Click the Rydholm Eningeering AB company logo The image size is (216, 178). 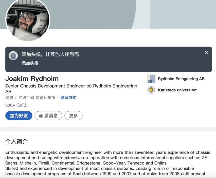point(151,79)
